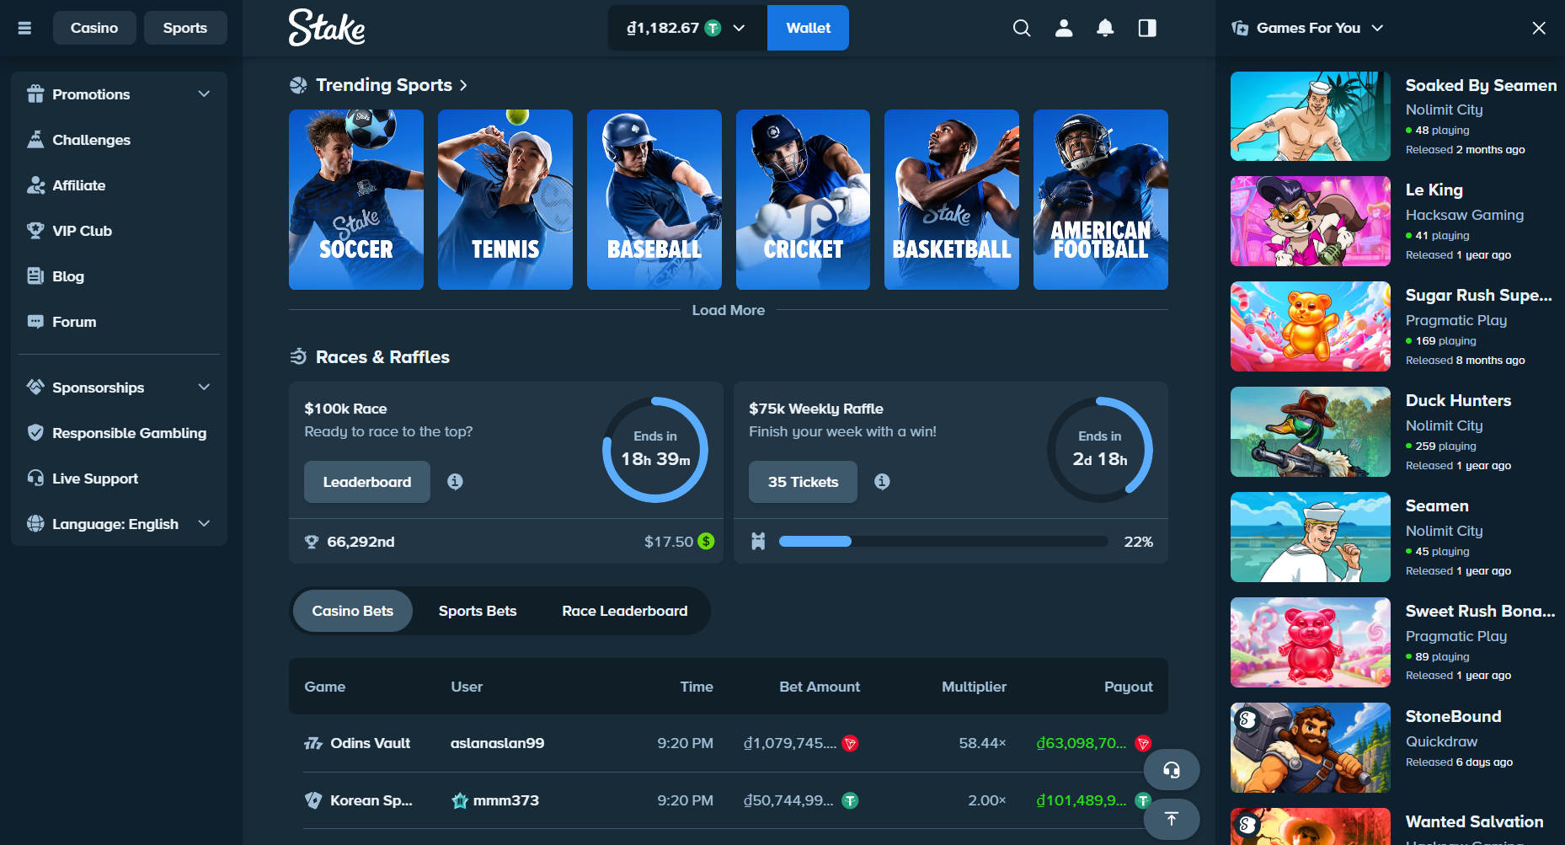The height and width of the screenshot is (845, 1565).
Task: Open notifications bell icon
Action: click(1105, 28)
